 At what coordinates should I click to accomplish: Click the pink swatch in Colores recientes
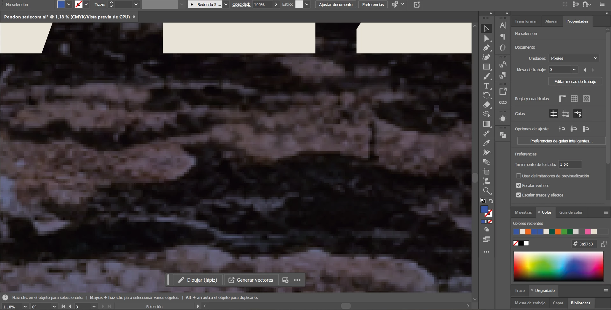pyautogui.click(x=588, y=231)
